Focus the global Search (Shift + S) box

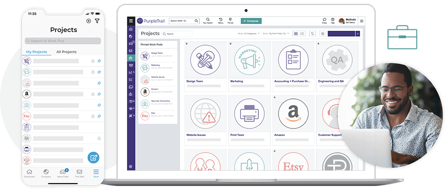coord(184,21)
